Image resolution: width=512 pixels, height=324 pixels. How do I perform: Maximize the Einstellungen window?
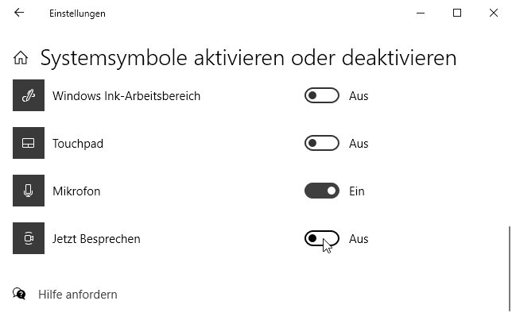(457, 13)
